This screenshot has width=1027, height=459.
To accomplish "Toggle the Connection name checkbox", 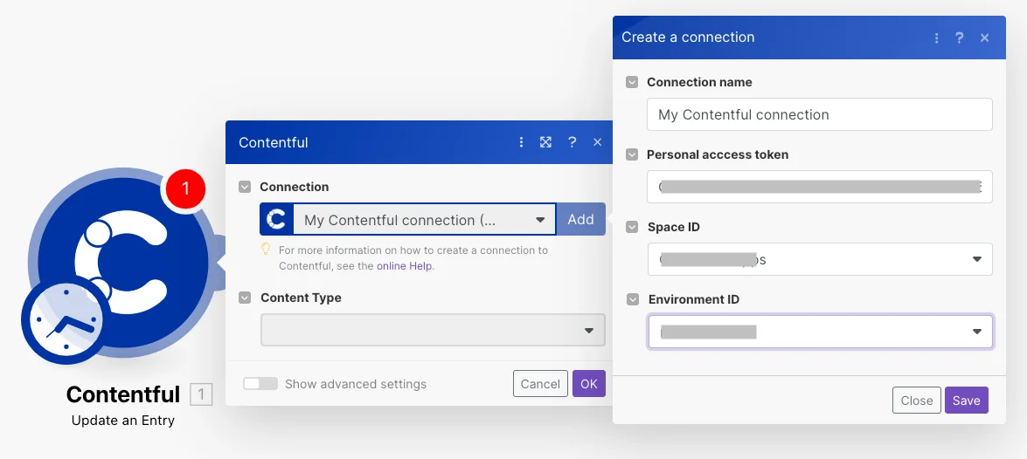I will 632,82.
